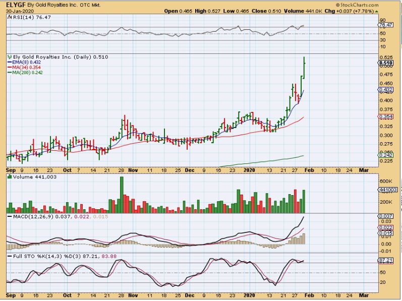Click the 'Close 0.510' value in the header
The height and width of the screenshot is (301, 402).
click(x=266, y=11)
